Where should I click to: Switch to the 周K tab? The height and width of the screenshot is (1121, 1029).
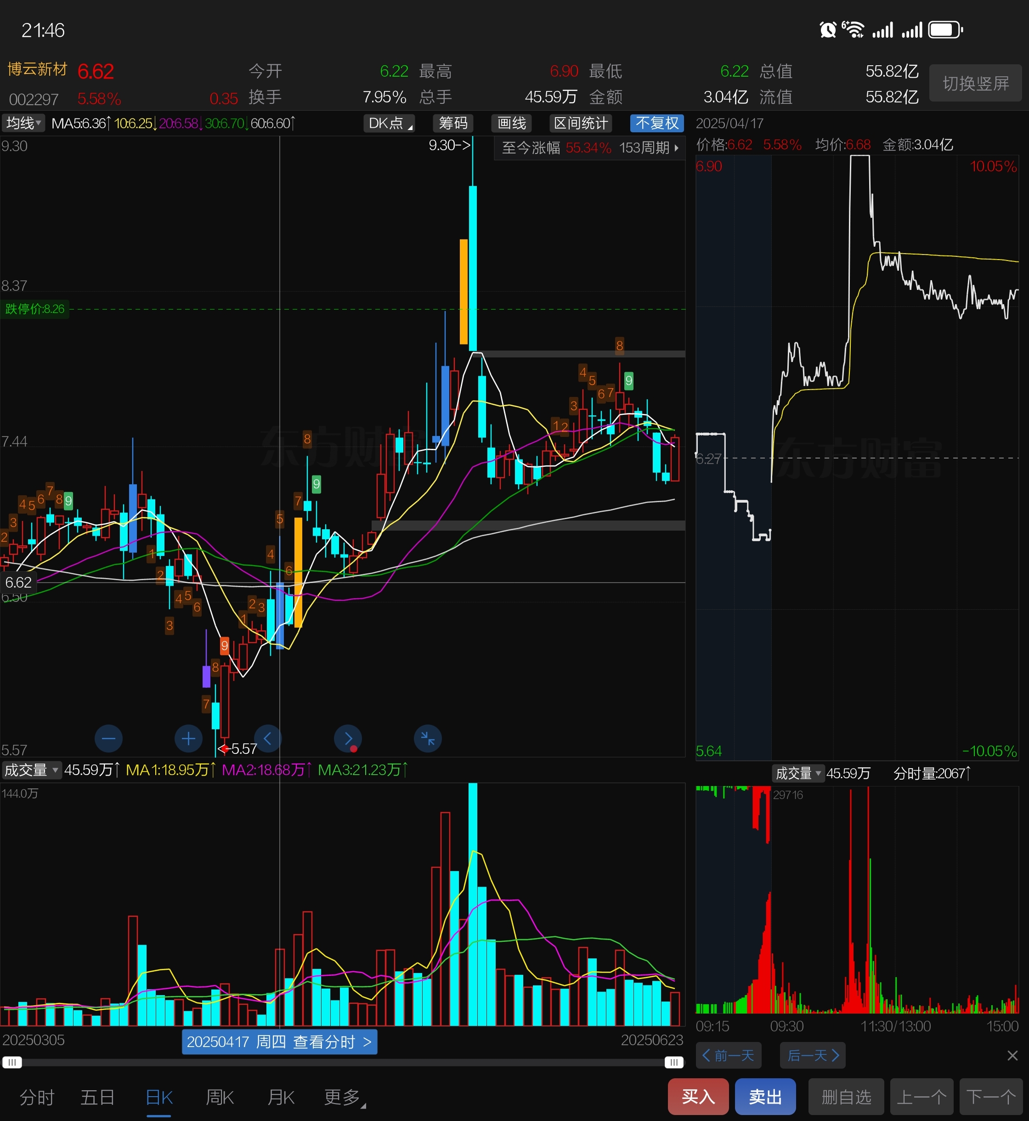click(220, 1097)
